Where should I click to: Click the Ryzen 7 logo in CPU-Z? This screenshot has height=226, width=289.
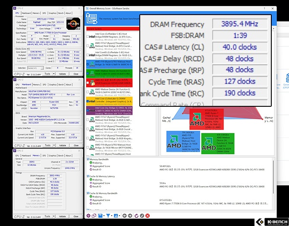coord(73,24)
